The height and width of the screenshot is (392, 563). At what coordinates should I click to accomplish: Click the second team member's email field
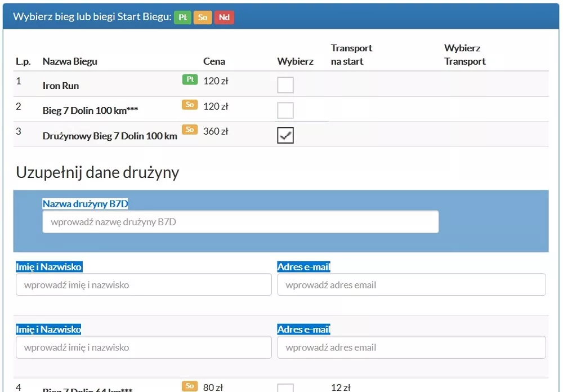(412, 348)
